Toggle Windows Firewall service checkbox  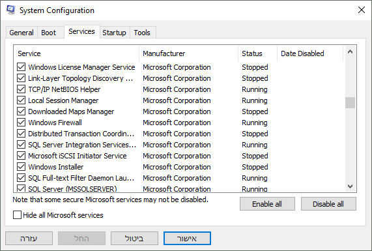pos(21,123)
